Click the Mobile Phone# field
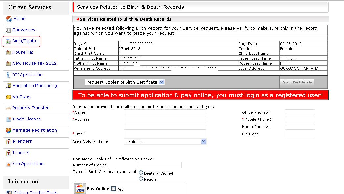Screen dimensions: 344x194 click(x=300, y=120)
